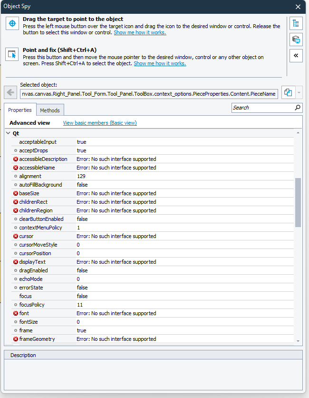Close the Object Spy window
Viewport: 309px width, 398px height.
(298, 7)
